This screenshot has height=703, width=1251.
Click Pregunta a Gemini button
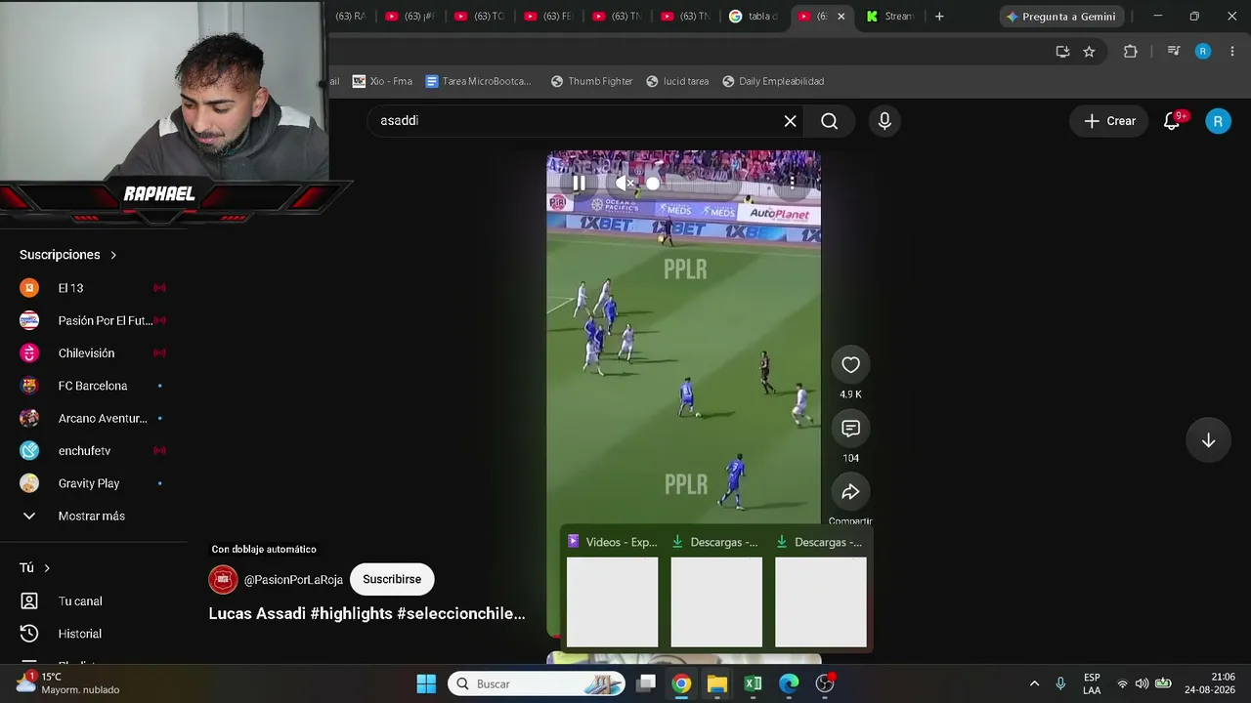pos(1061,17)
